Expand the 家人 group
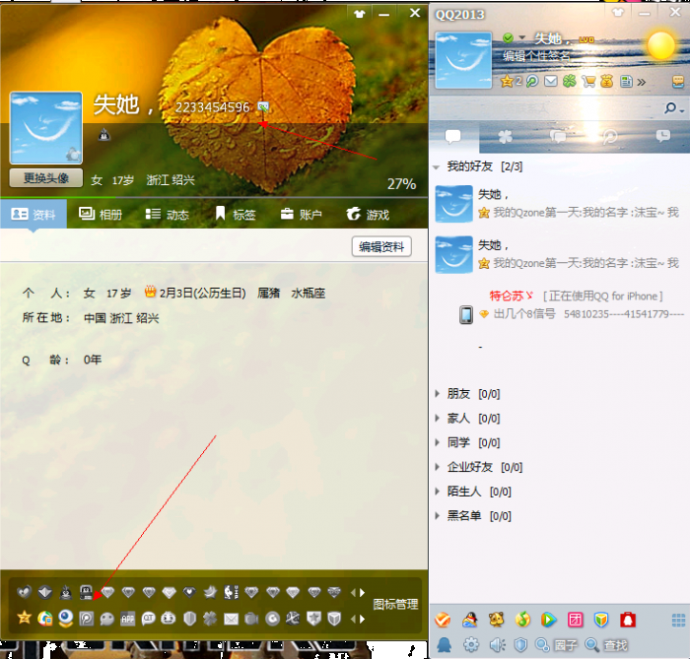690x659 pixels. tap(437, 418)
